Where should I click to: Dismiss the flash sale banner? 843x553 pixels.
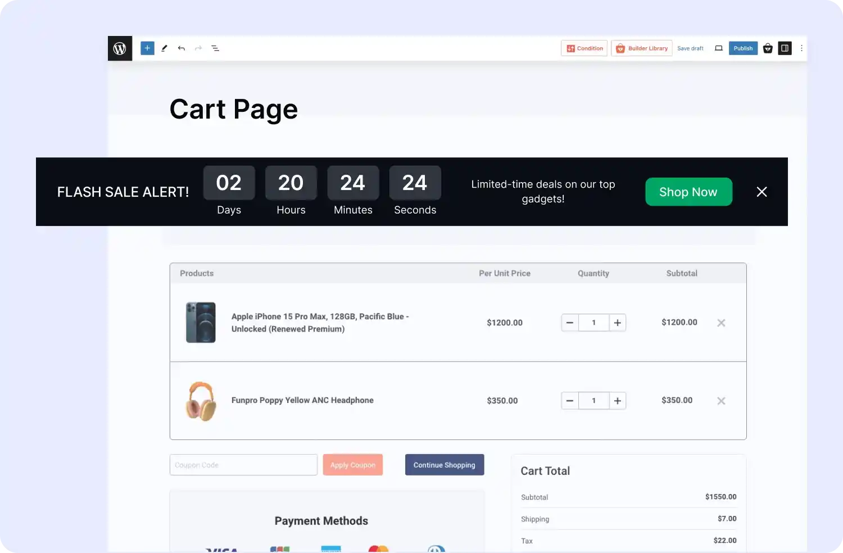[762, 192]
